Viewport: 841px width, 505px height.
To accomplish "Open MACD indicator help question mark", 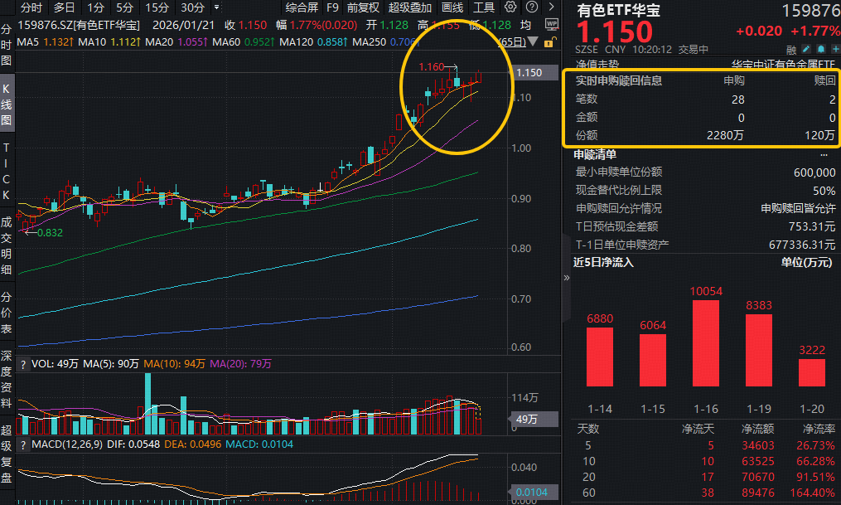I will [x=22, y=445].
